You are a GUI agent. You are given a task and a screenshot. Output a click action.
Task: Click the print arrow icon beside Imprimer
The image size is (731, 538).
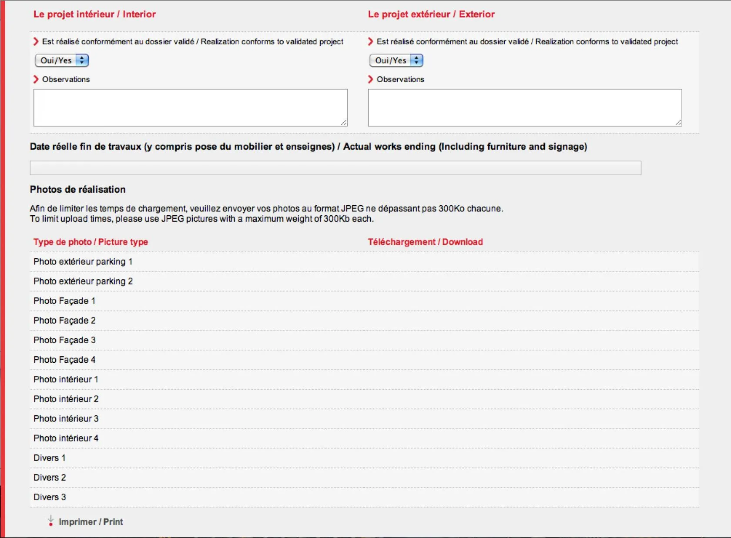pyautogui.click(x=51, y=521)
